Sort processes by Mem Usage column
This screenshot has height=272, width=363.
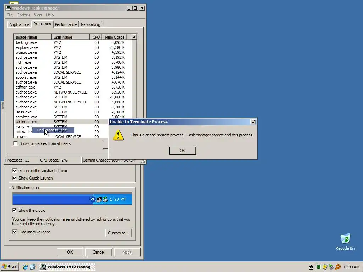click(115, 37)
